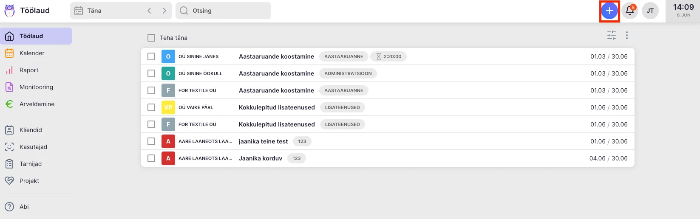
Task: Open the notifications bell
Action: click(630, 11)
